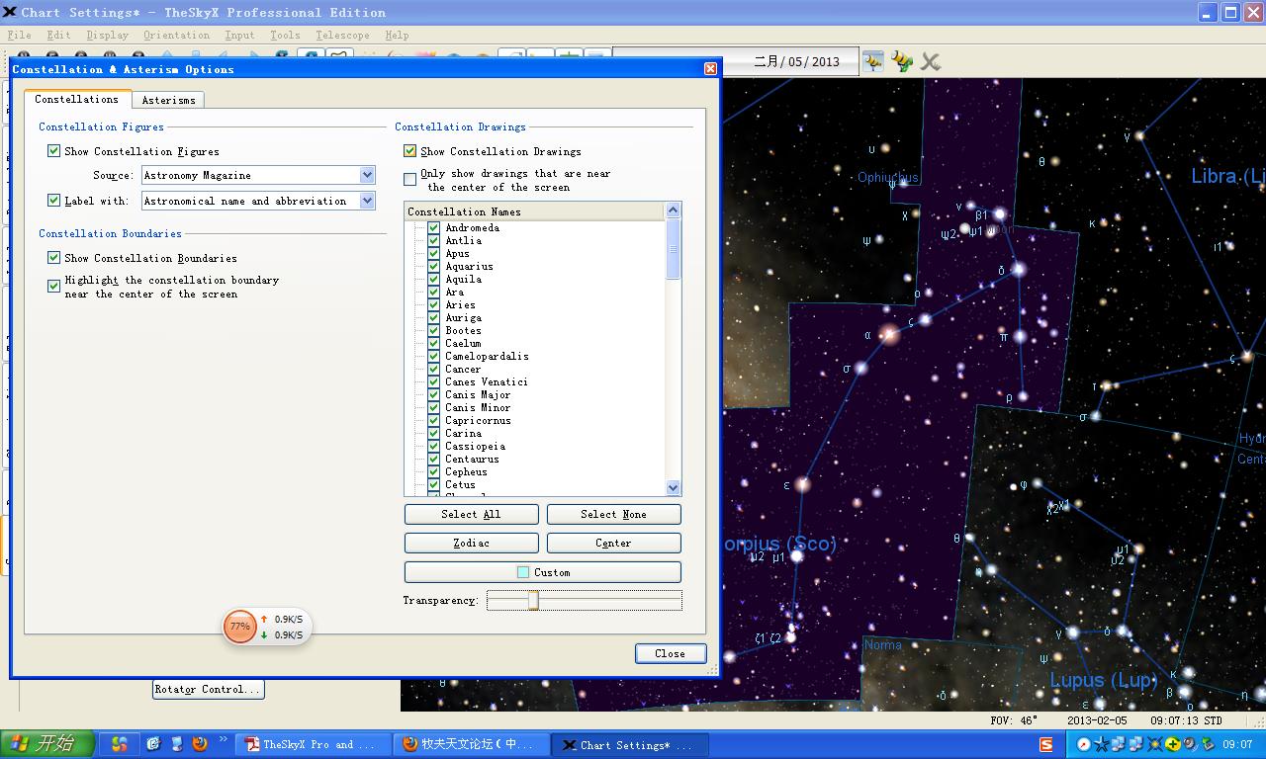Open the Edit menu
The width and height of the screenshot is (1266, 759).
(59, 35)
